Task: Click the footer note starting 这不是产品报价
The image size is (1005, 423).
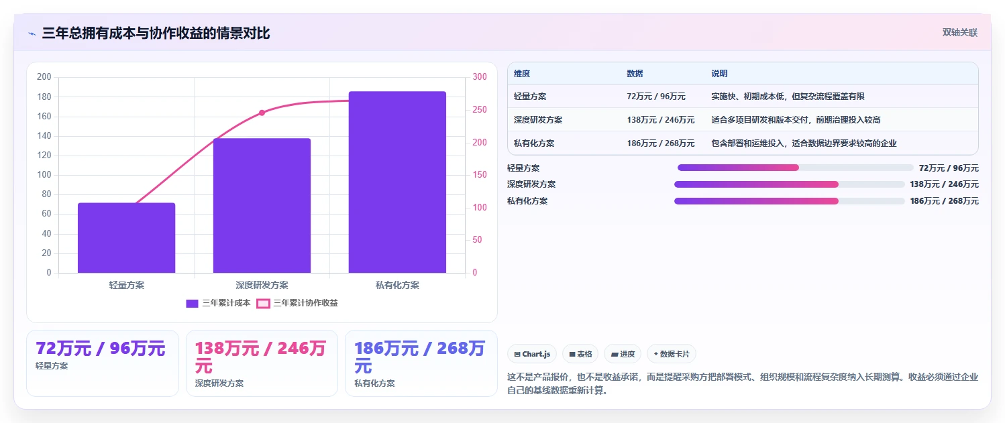Action: [x=743, y=384]
